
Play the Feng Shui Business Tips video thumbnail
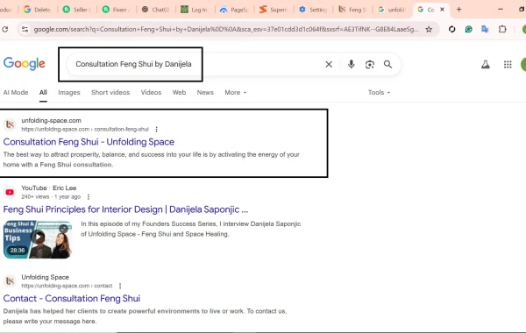pyautogui.click(x=38, y=239)
